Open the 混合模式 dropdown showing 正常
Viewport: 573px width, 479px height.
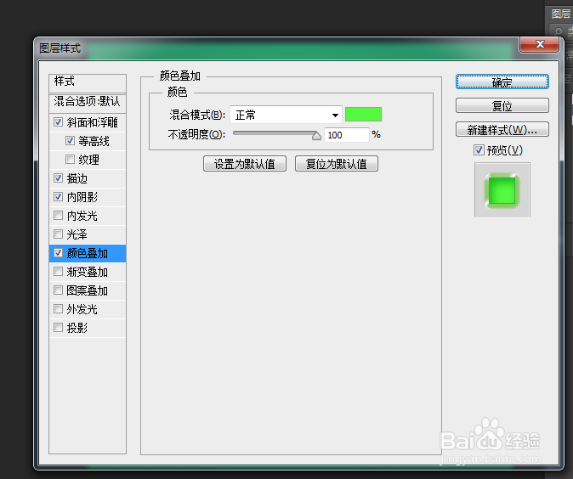point(286,115)
